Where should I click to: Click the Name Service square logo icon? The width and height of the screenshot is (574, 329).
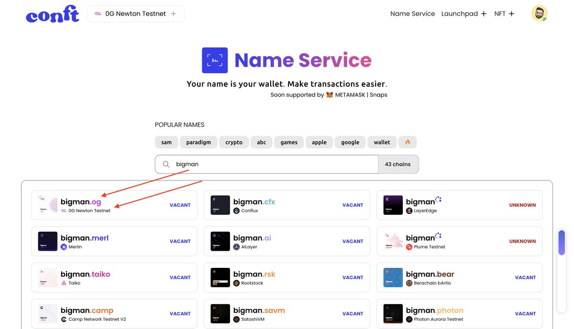215,60
